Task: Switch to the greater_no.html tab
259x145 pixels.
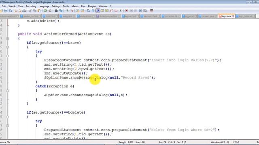Action: (x=31, y=16)
